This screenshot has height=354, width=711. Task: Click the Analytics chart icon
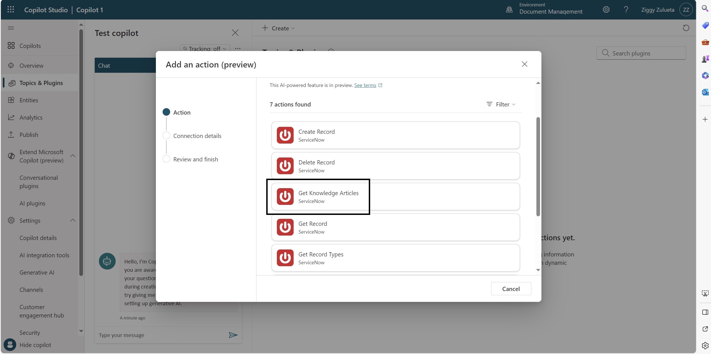click(x=11, y=117)
